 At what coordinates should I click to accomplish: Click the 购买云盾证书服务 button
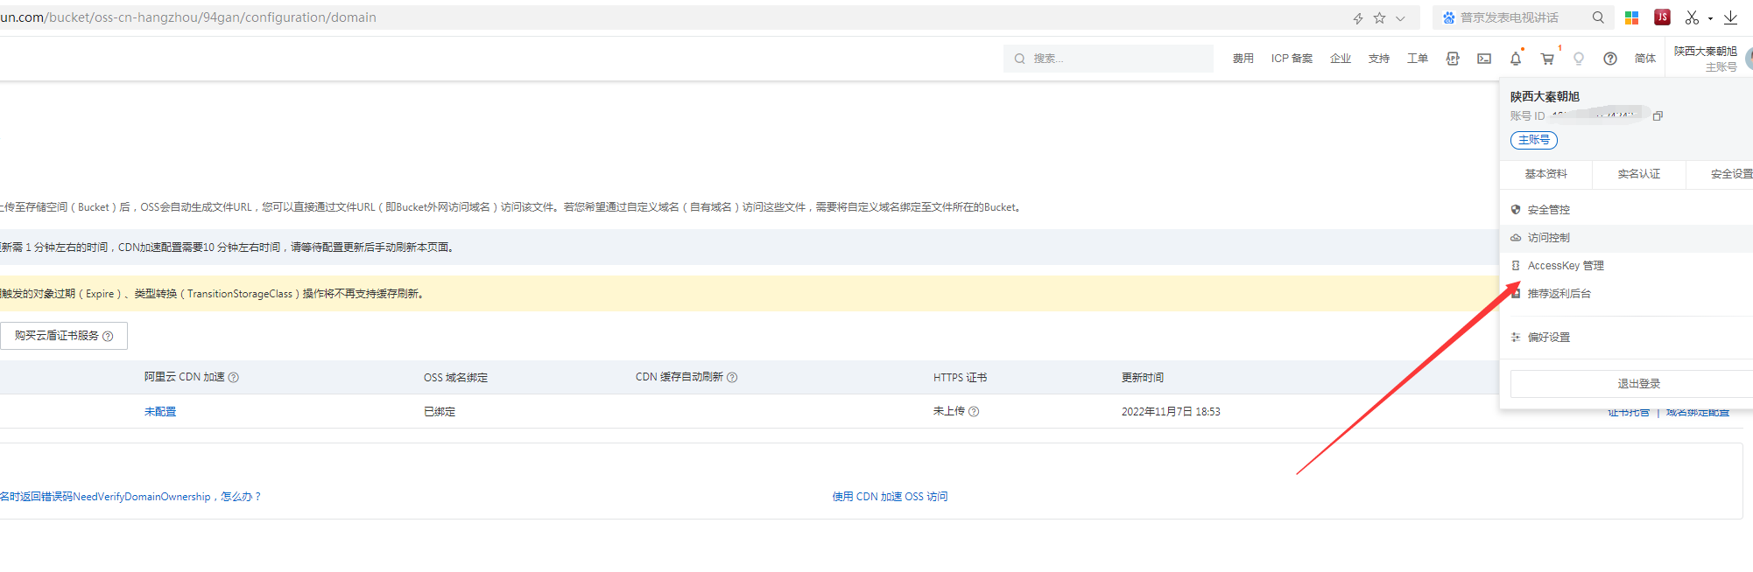click(64, 336)
